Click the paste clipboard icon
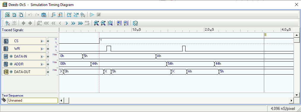 (x=44, y=15)
